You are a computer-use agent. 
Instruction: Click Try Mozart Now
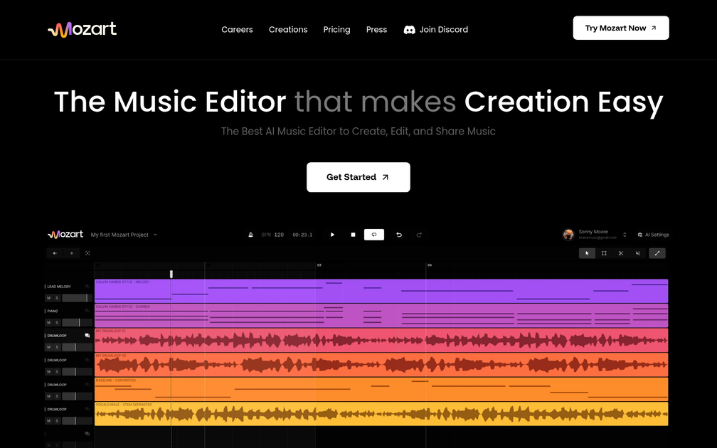pos(620,28)
